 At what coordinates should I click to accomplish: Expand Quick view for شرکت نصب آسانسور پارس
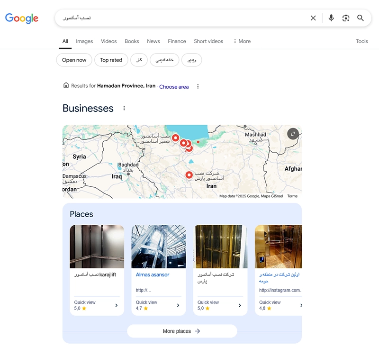pyautogui.click(x=220, y=305)
